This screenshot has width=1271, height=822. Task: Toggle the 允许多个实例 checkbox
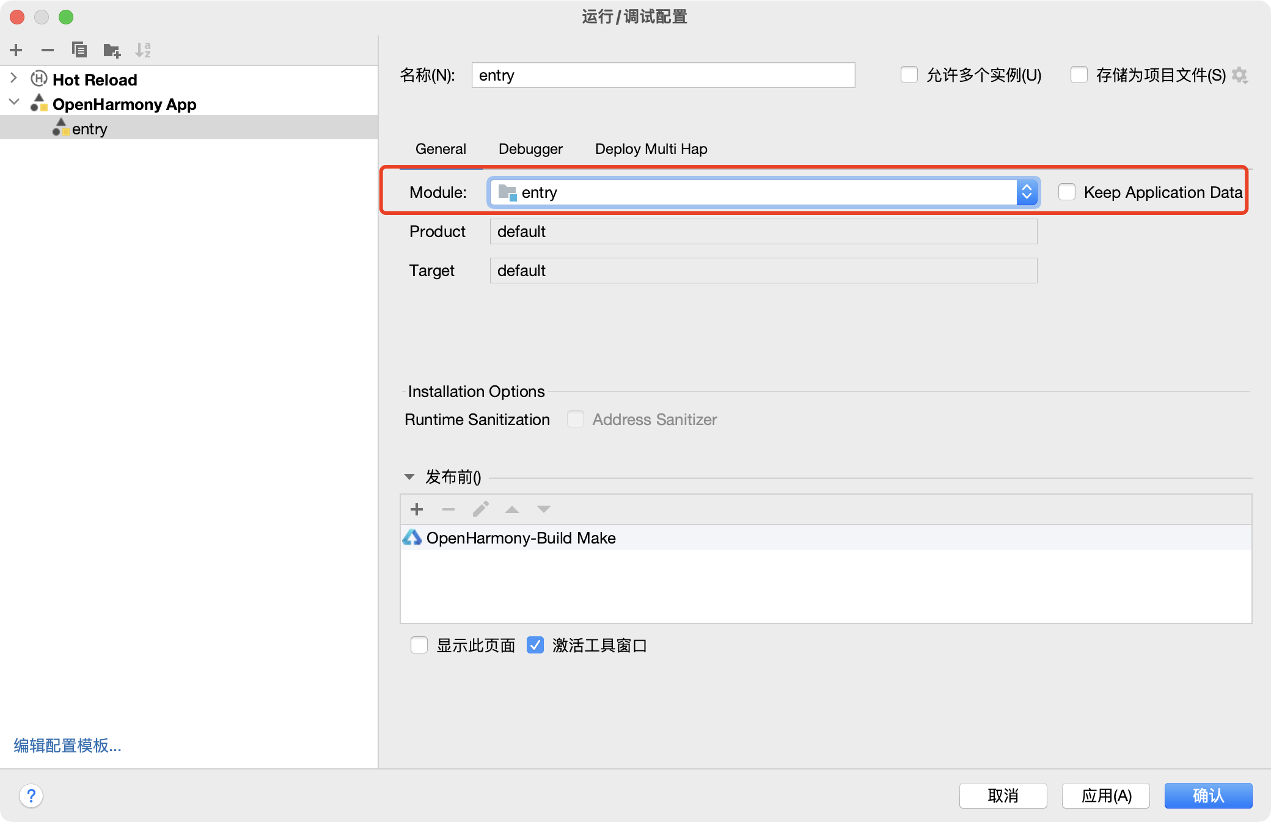[909, 75]
